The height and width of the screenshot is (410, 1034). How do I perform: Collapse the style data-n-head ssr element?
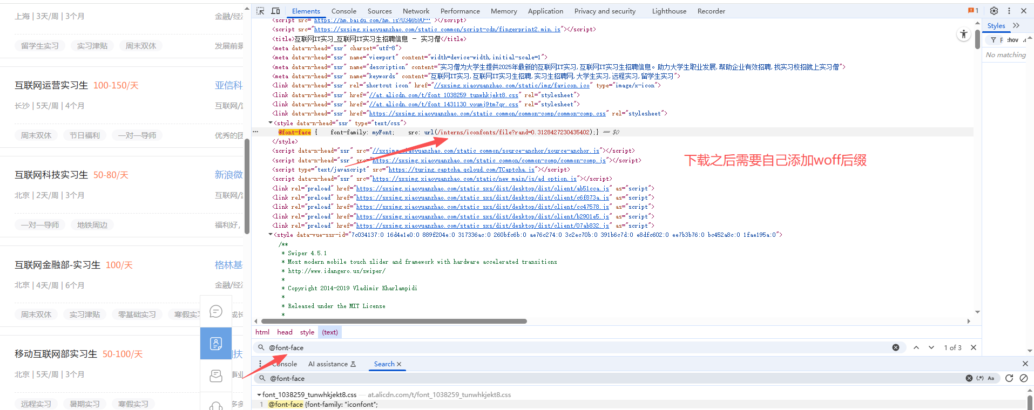(271, 123)
